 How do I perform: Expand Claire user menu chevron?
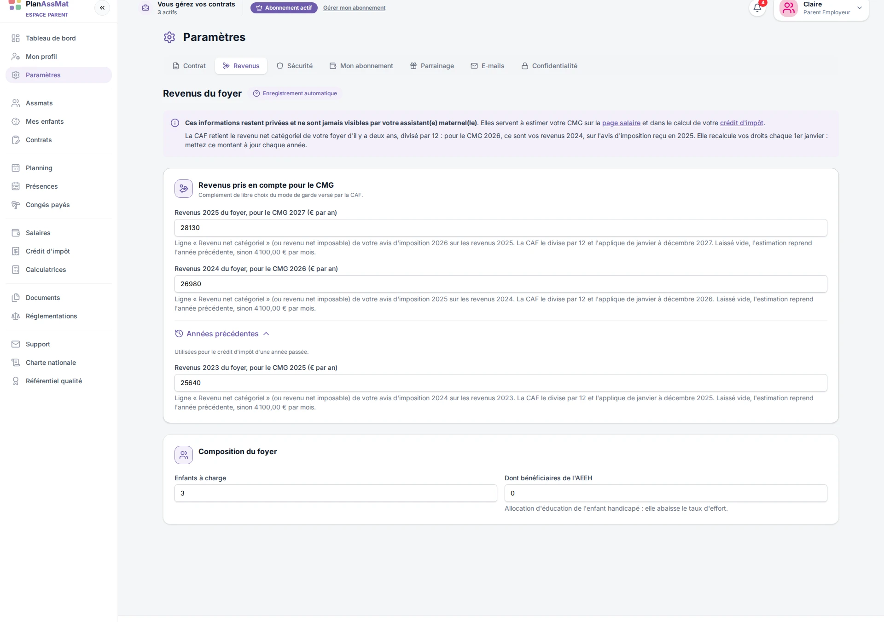point(859,8)
